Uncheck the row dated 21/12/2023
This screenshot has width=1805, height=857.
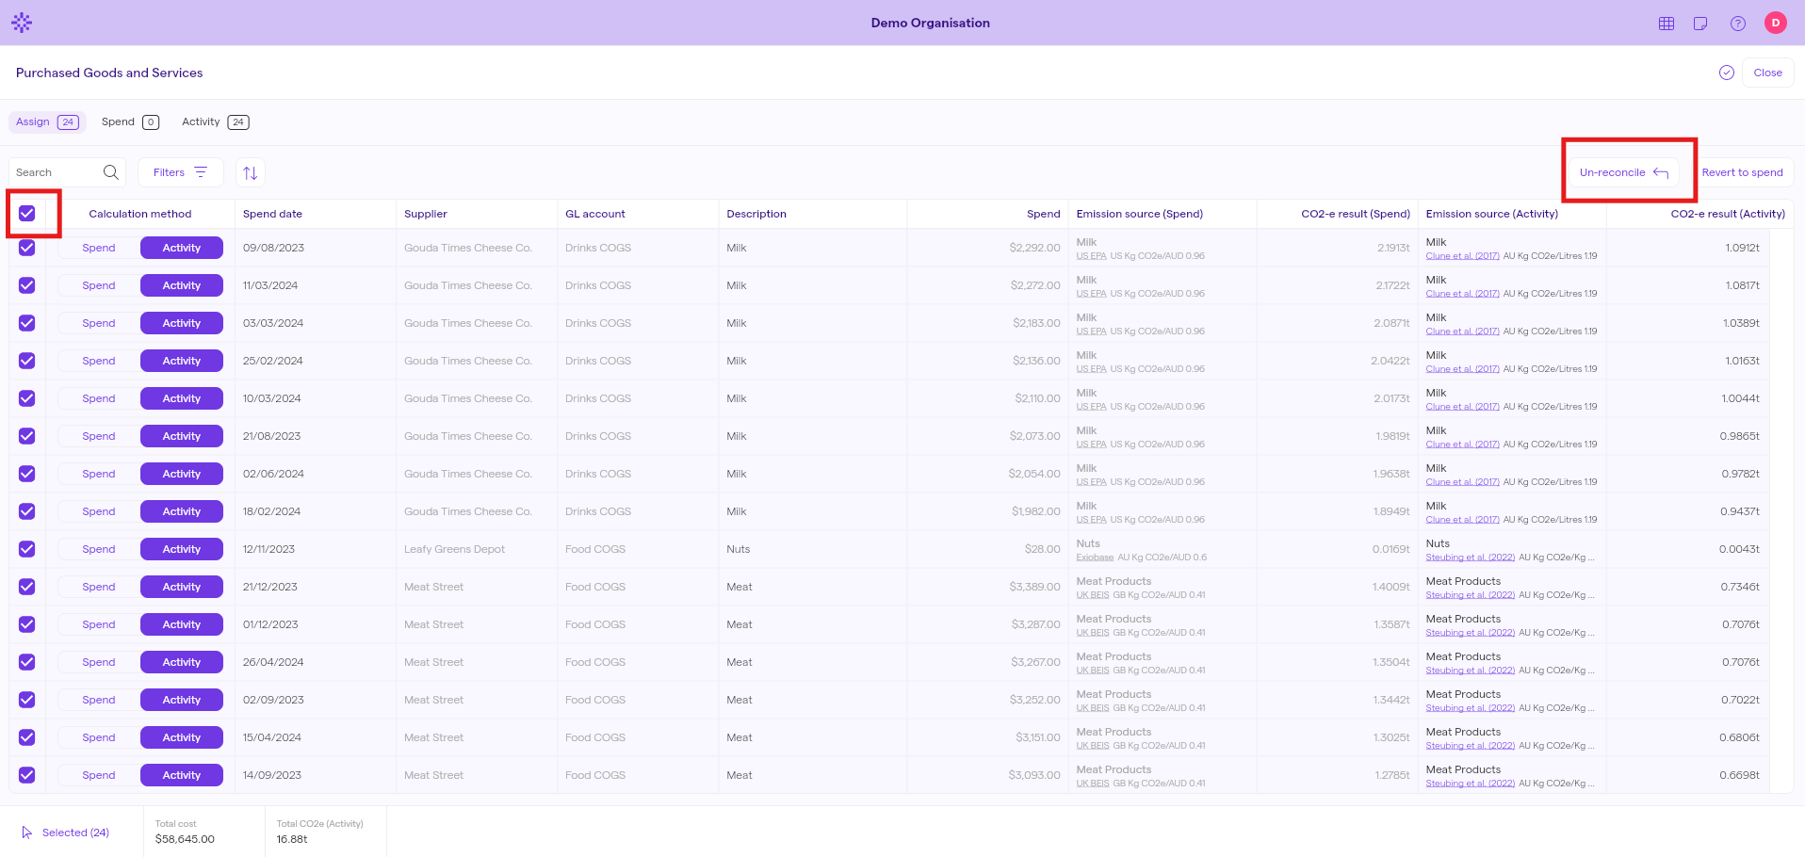pos(27,587)
